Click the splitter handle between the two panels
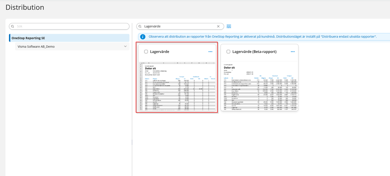This screenshot has height=176, width=390. pyautogui.click(x=132, y=143)
